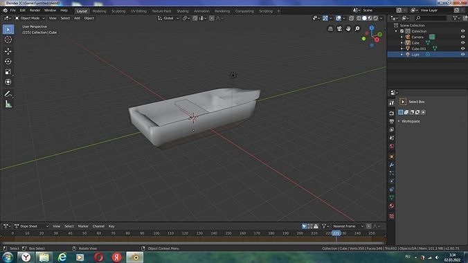Select the Measure ruler tool
The width and height of the screenshot is (468, 263).
(8, 105)
